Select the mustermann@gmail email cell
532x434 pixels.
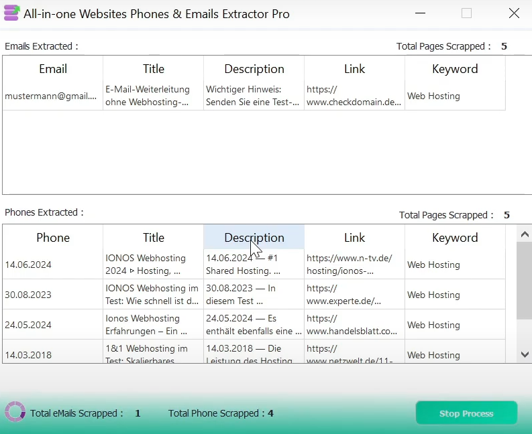pos(51,96)
